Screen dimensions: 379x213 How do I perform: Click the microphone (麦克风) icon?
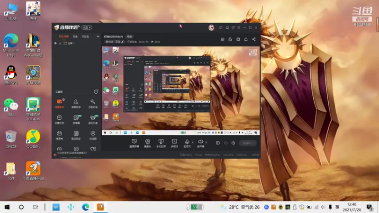click(187, 142)
